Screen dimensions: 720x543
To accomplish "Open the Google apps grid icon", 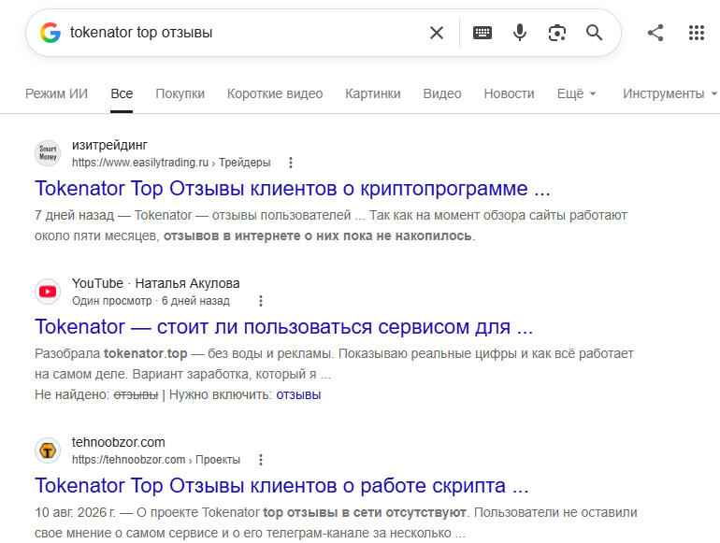I will [x=696, y=33].
